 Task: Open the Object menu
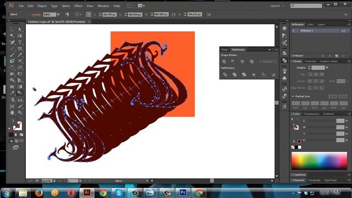pyautogui.click(x=42, y=6)
